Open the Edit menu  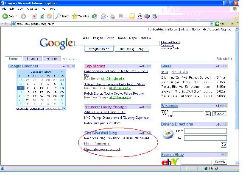pos(12,9)
